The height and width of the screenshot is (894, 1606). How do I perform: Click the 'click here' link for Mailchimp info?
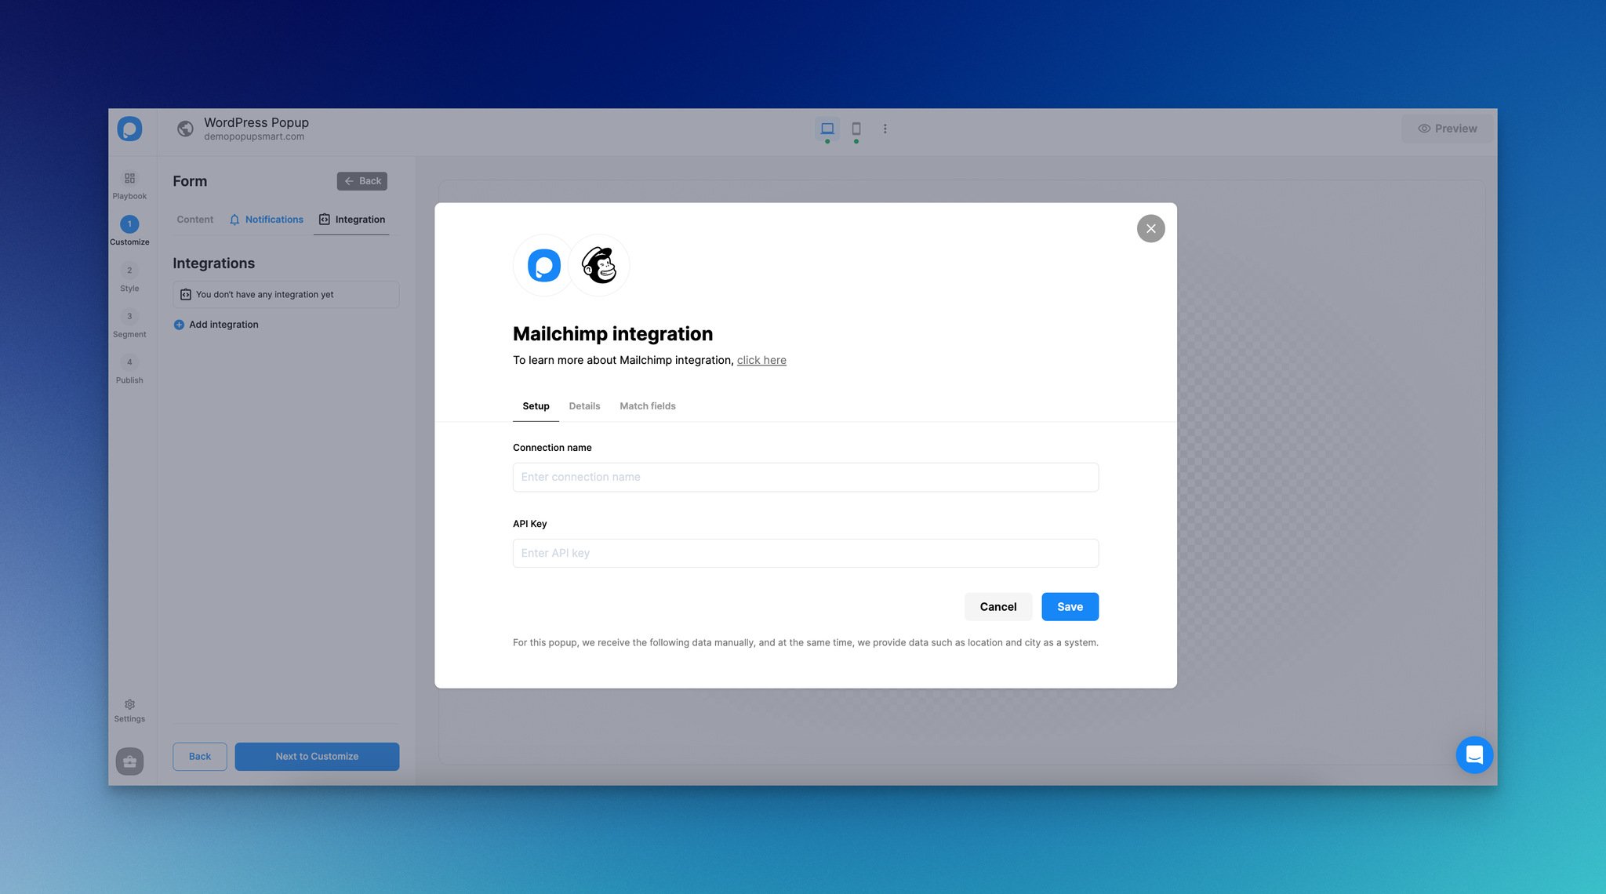coord(761,360)
